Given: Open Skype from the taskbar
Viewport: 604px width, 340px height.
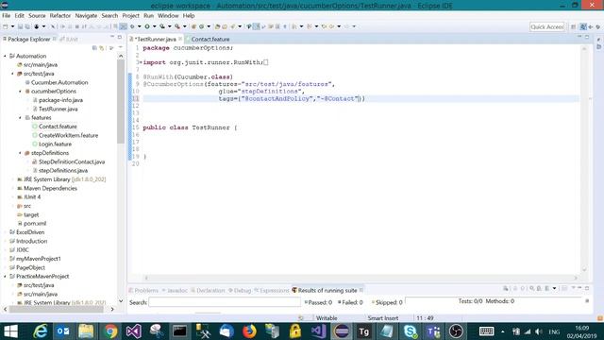Looking at the screenshot, I should (x=411, y=331).
